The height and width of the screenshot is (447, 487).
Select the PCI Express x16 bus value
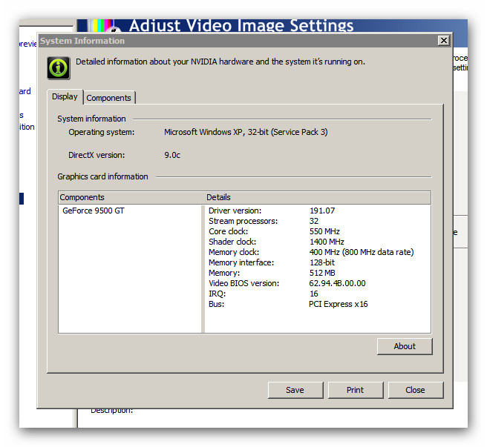(339, 304)
